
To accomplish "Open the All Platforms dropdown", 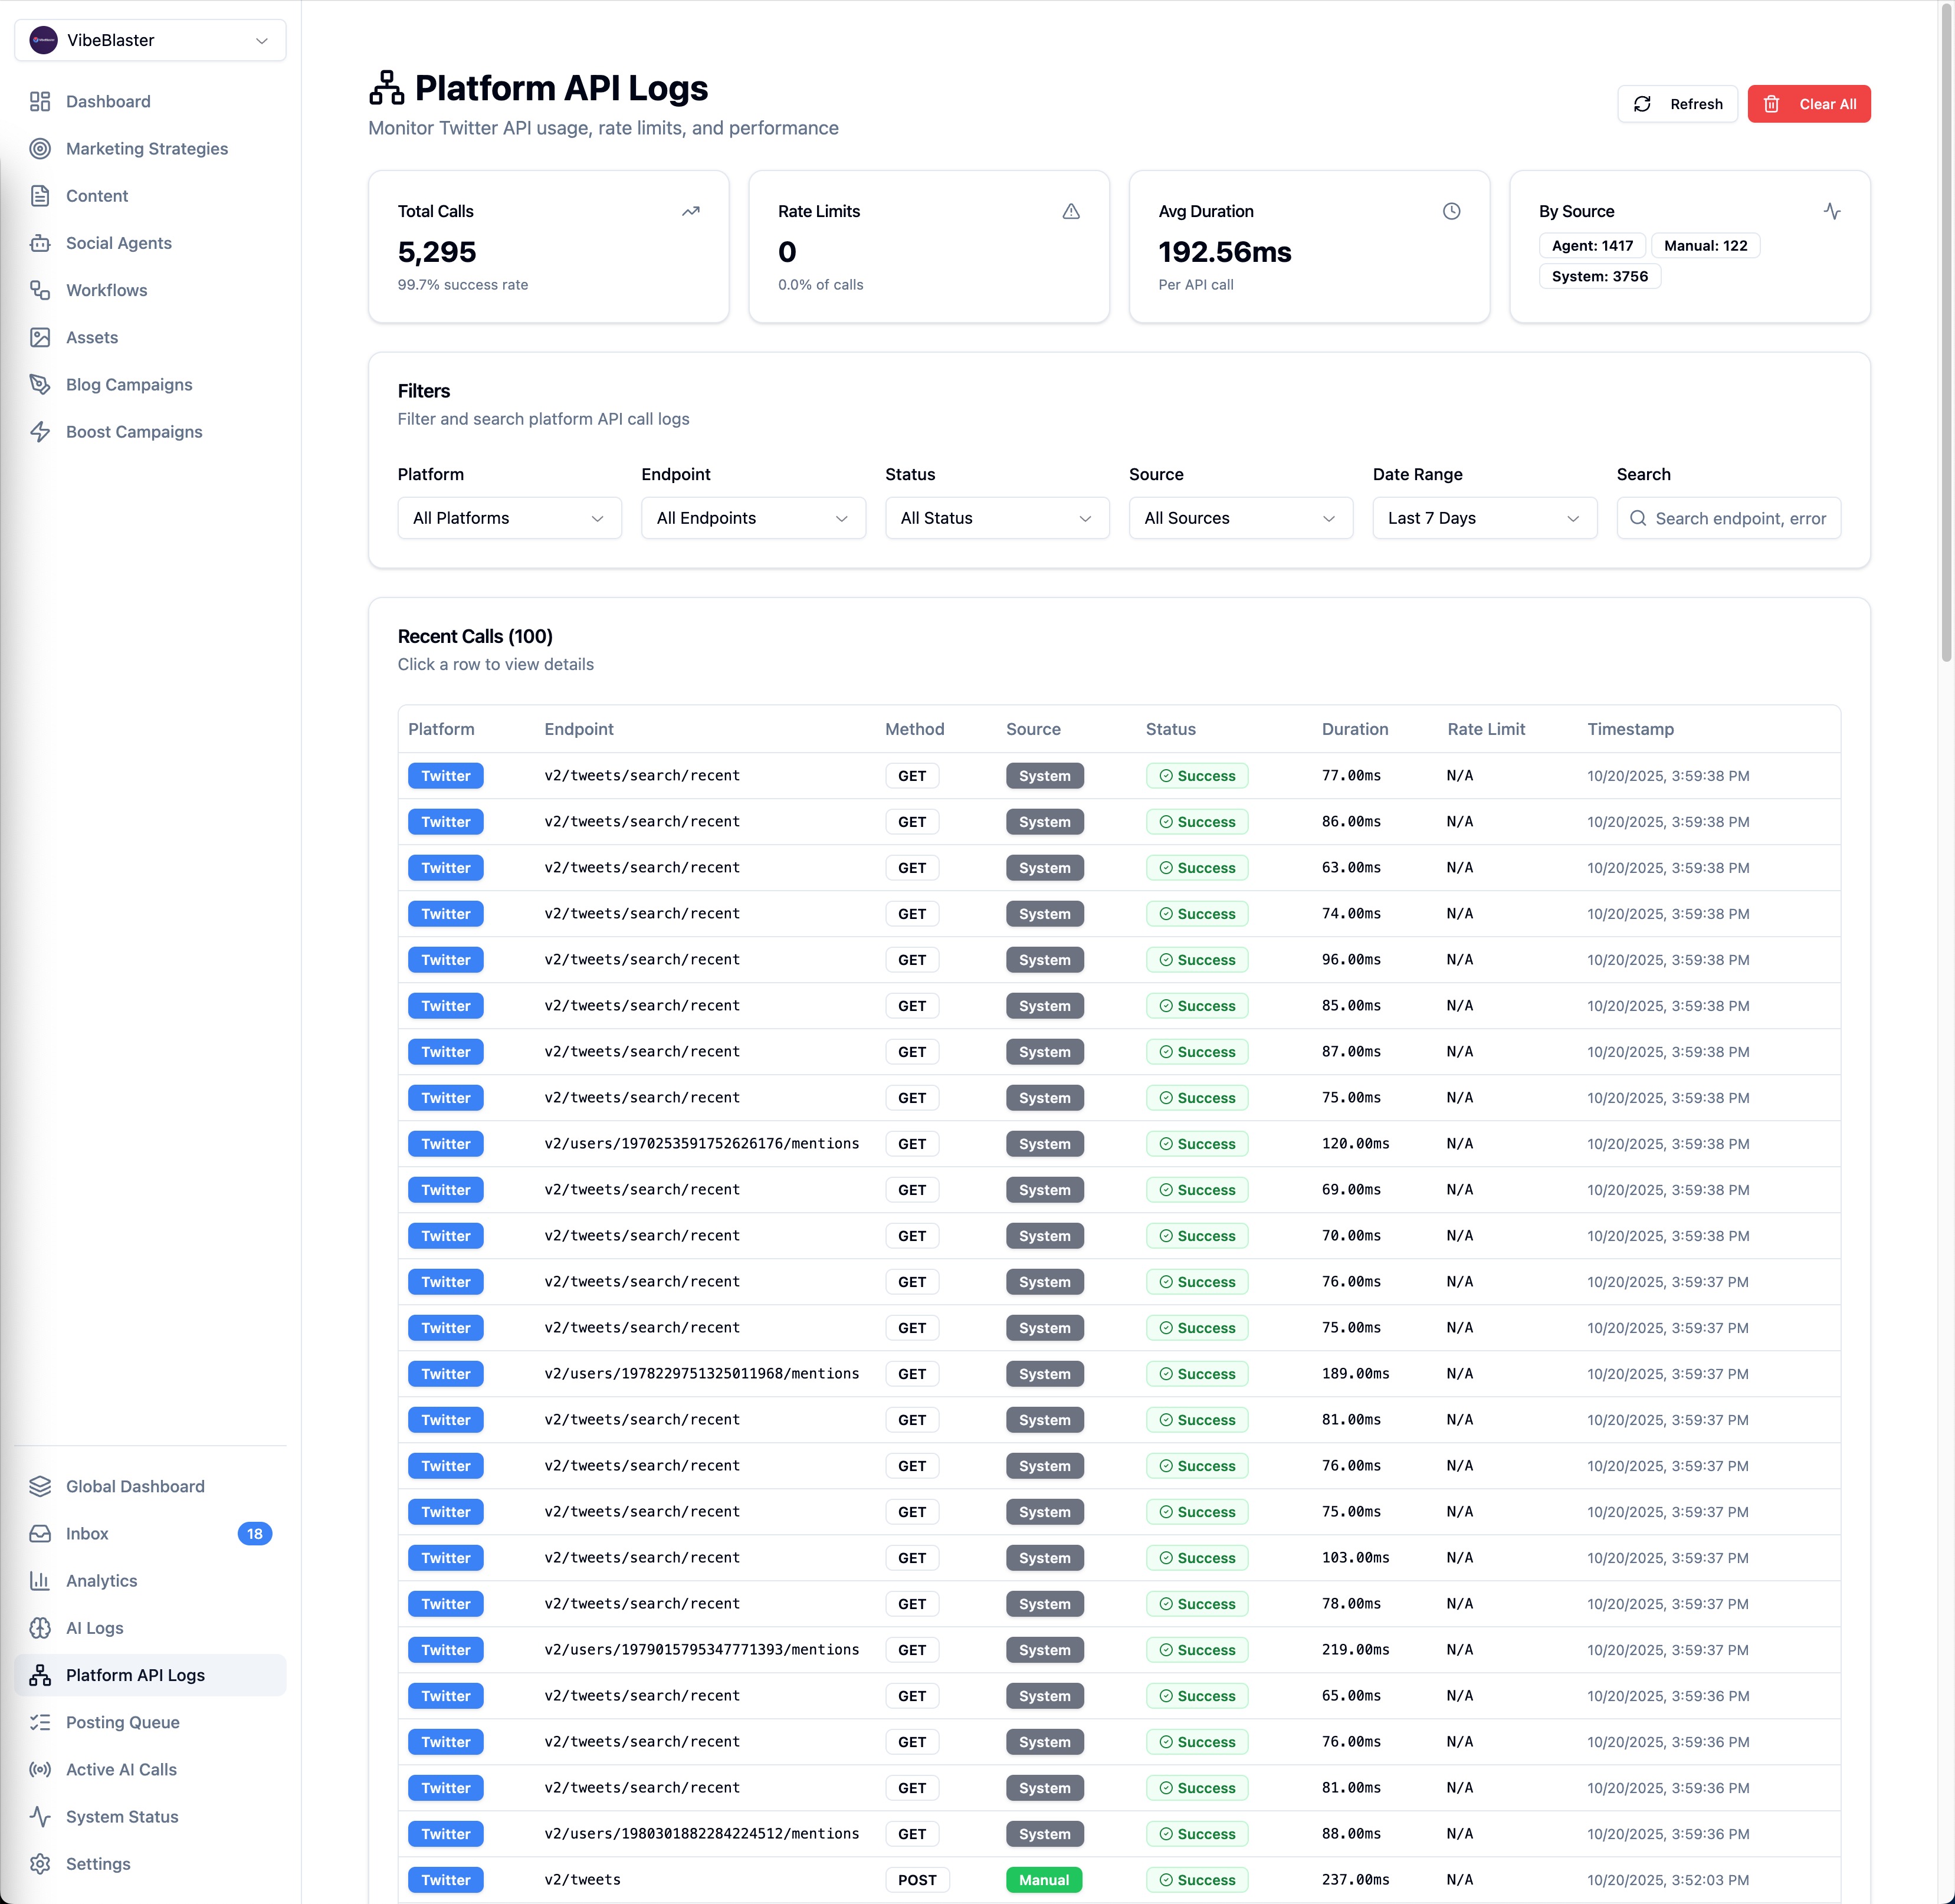I will click(x=509, y=518).
